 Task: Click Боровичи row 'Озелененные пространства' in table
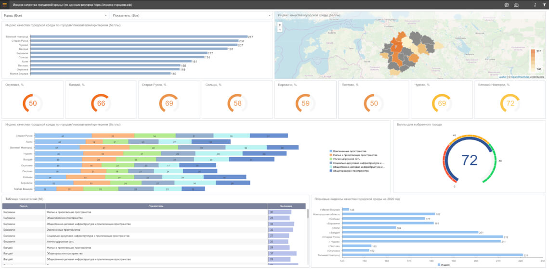(154, 230)
